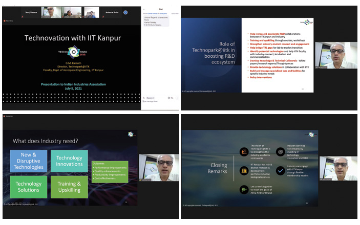Click the handshake icon at bottom of Closing Remarks

coord(245,190)
